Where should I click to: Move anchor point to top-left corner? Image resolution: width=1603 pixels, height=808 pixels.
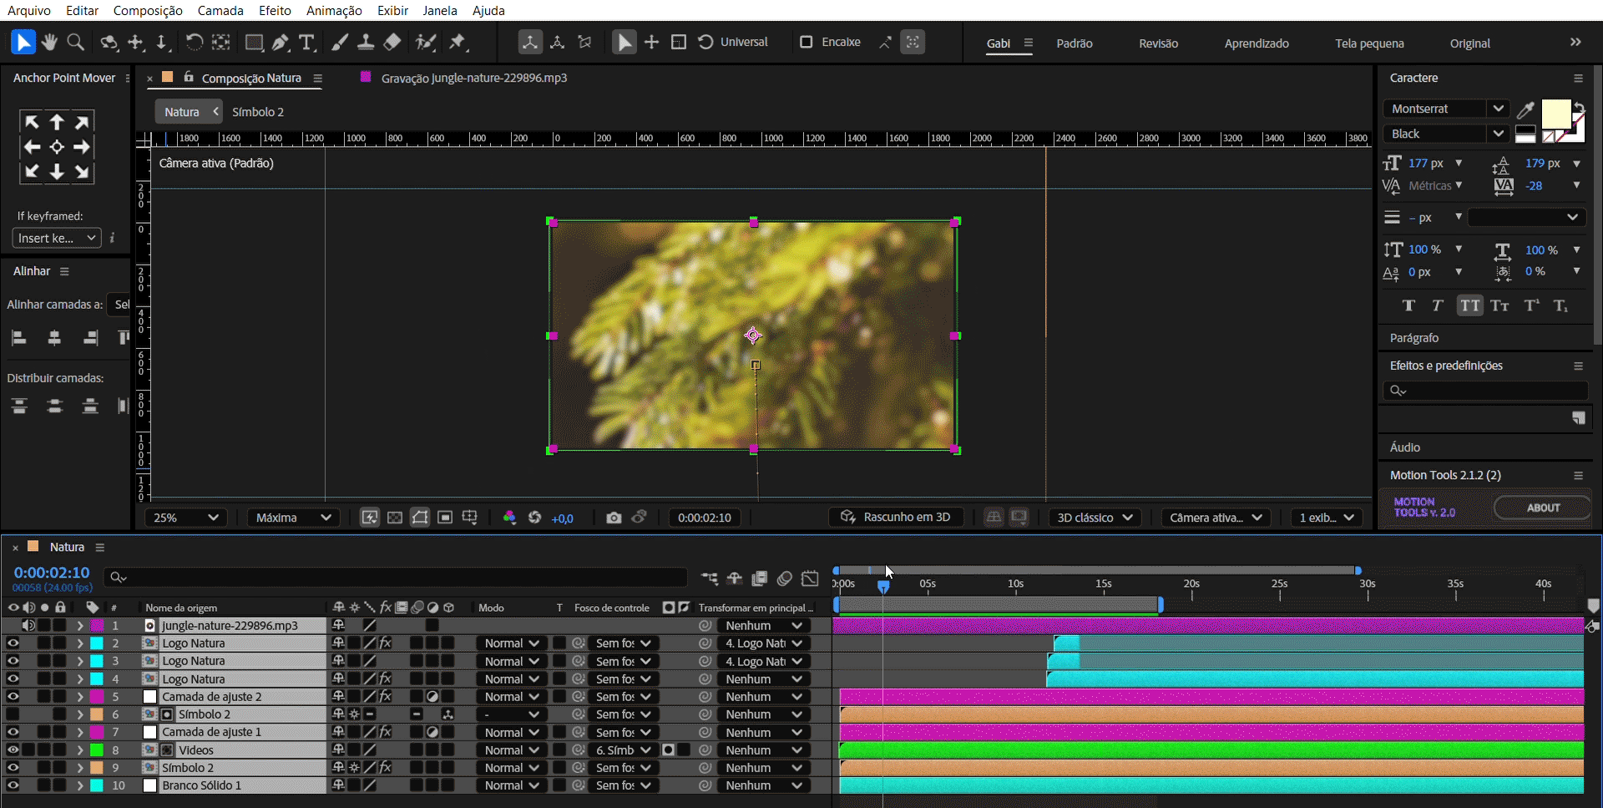[x=32, y=122]
